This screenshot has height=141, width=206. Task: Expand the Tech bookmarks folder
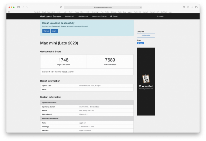(x=71, y=12)
